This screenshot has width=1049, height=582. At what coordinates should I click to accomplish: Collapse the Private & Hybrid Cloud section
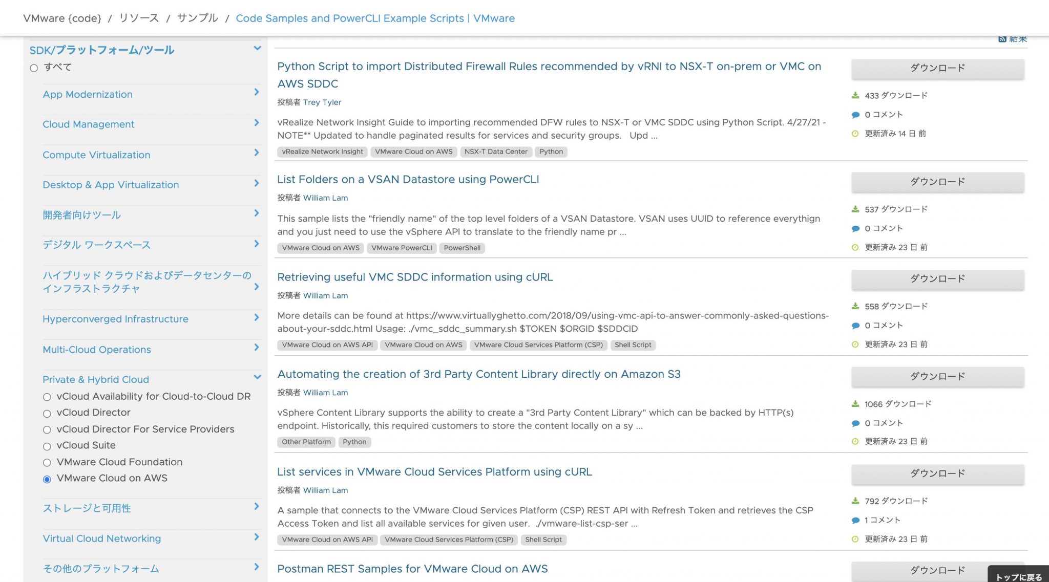pos(257,377)
